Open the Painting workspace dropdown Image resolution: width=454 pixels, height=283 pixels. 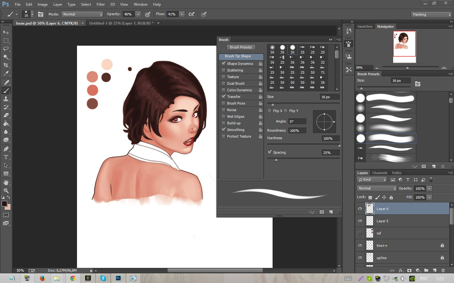pos(431,15)
